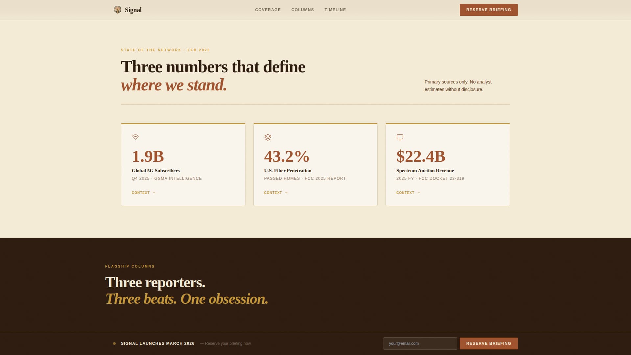
Task: Open the Coverage nav item
Action: click(x=268, y=10)
